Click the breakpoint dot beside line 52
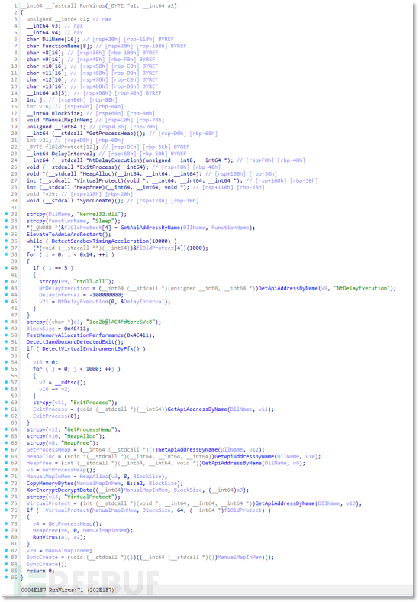Viewport: 419px width, 602px height. tap(6, 348)
